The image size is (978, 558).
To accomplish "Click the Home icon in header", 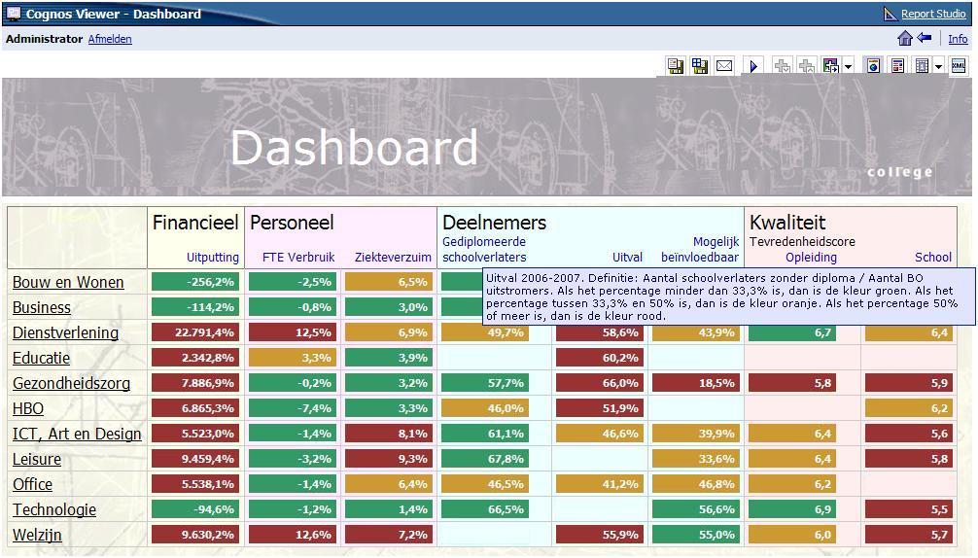I will pos(904,38).
